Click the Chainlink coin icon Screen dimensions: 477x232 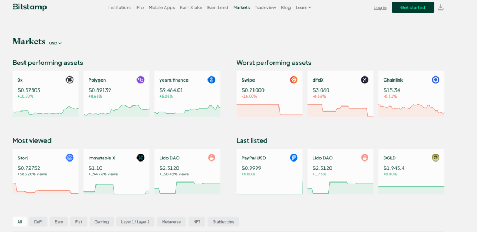tap(435, 80)
